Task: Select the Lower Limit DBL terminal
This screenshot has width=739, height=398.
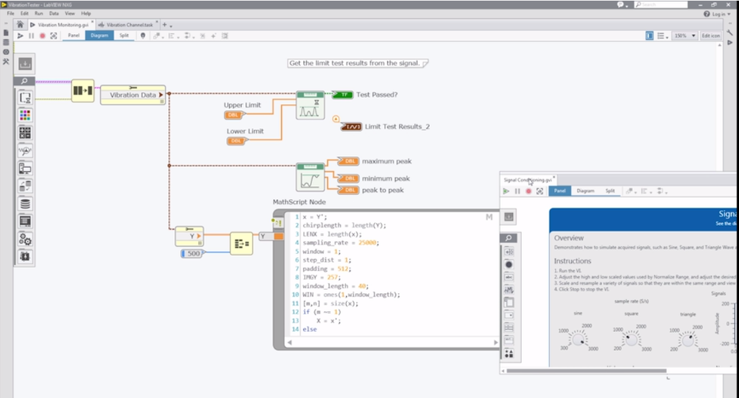Action: [x=237, y=141]
